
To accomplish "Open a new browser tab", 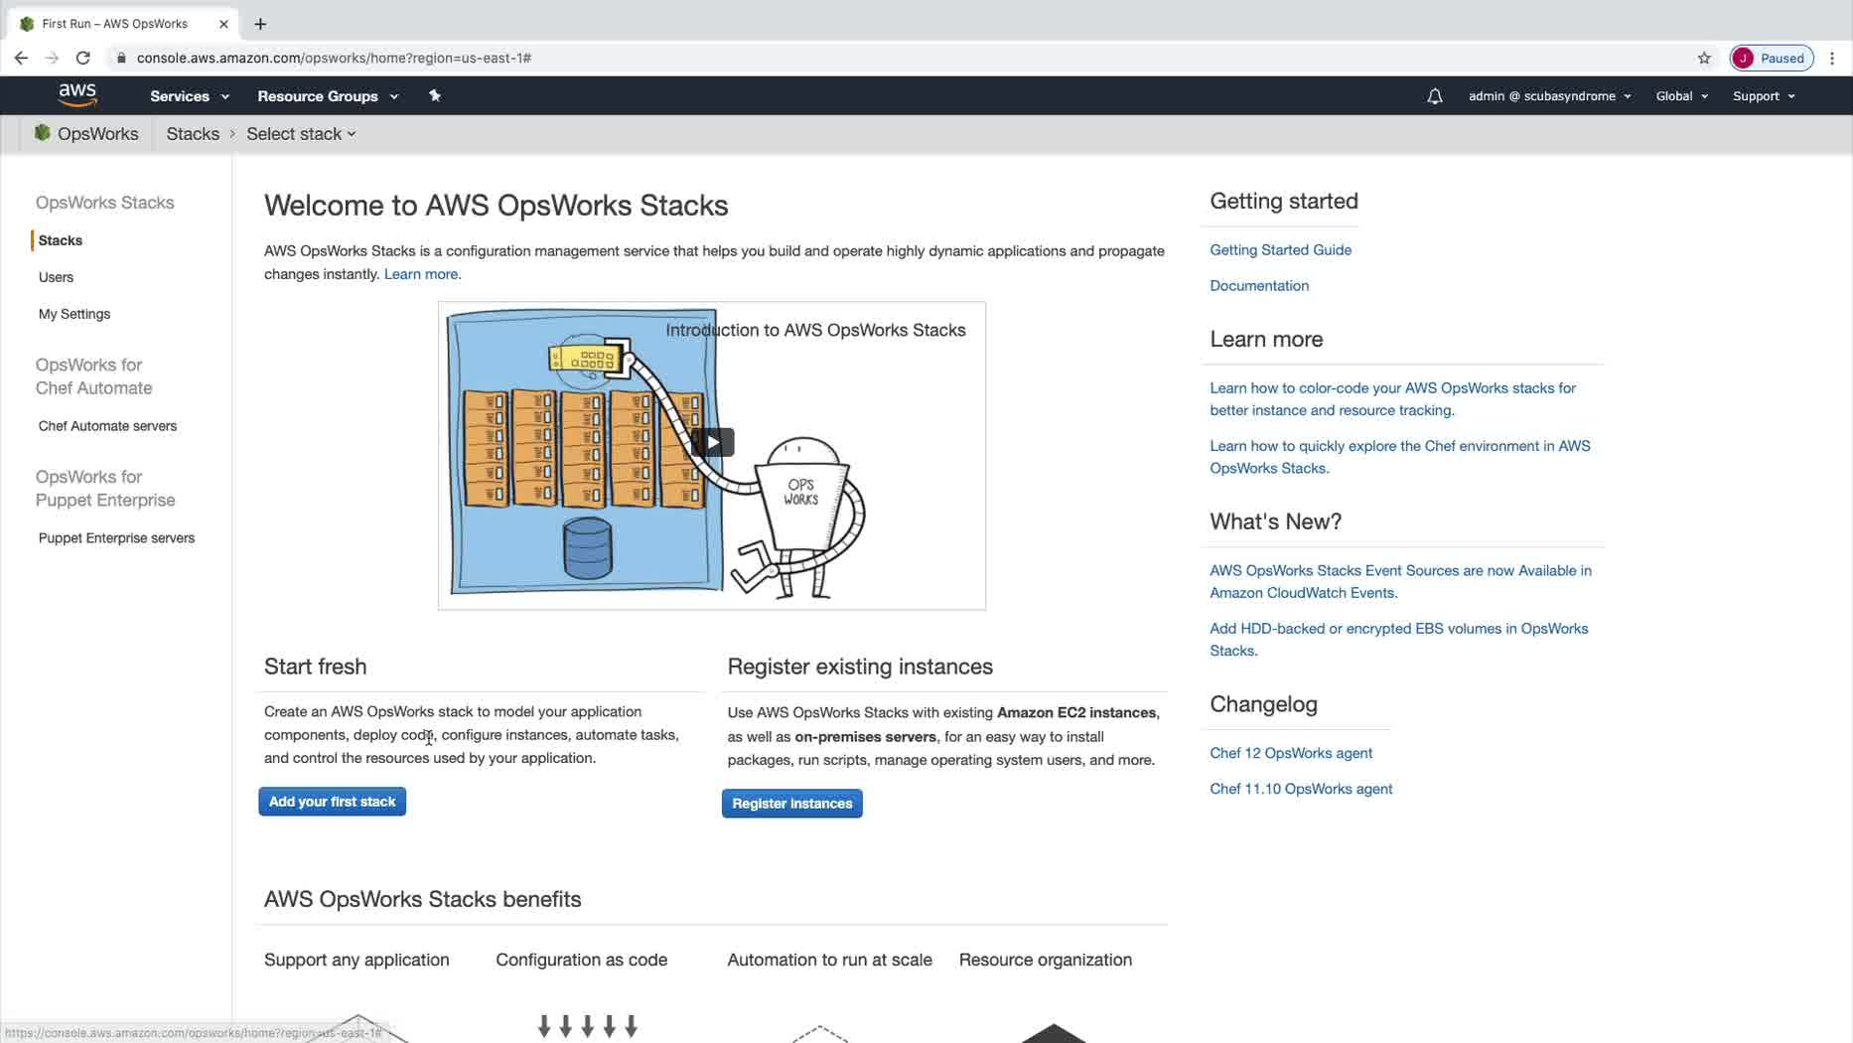I will 260,24.
